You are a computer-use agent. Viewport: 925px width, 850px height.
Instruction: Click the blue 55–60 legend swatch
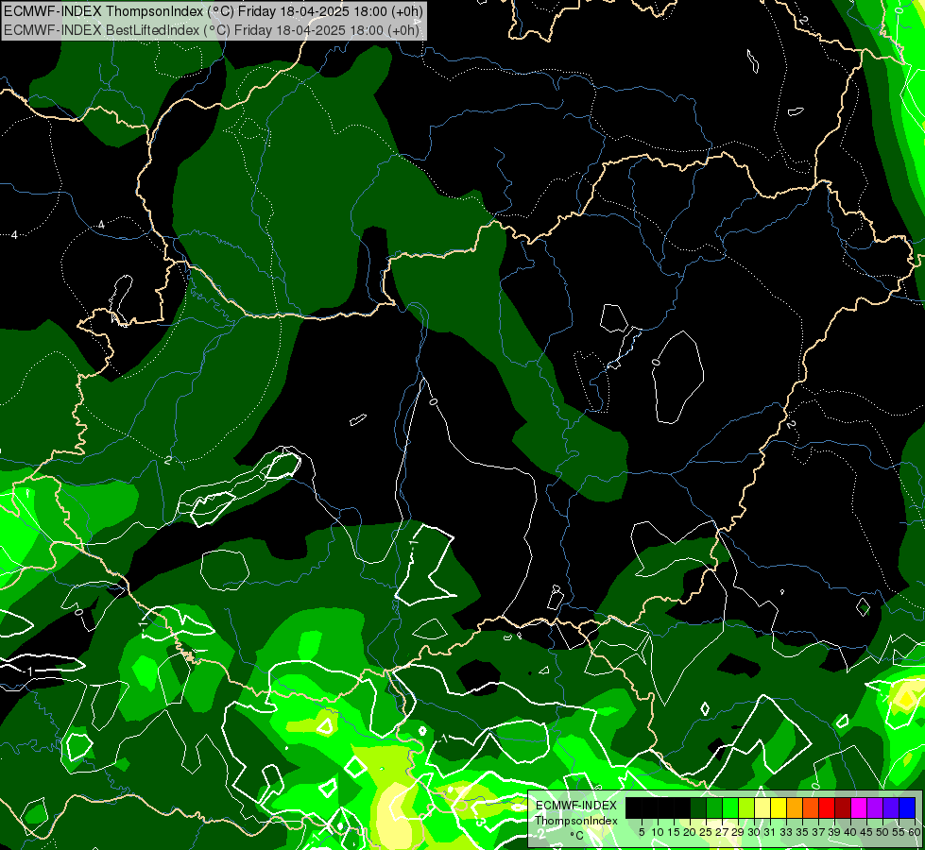point(907,807)
